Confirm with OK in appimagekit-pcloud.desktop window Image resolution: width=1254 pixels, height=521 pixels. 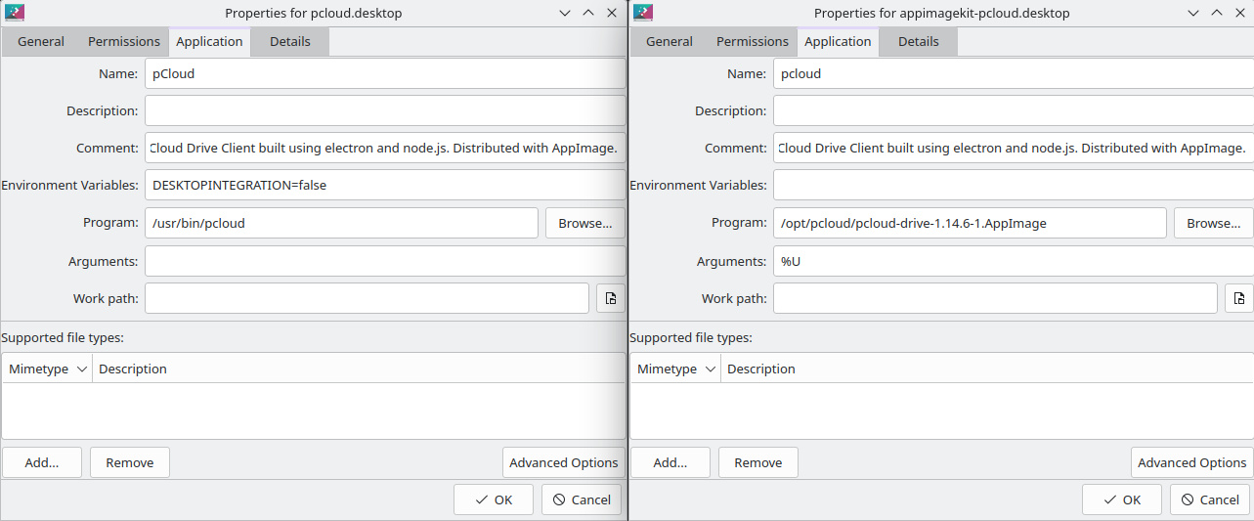pyautogui.click(x=1122, y=499)
